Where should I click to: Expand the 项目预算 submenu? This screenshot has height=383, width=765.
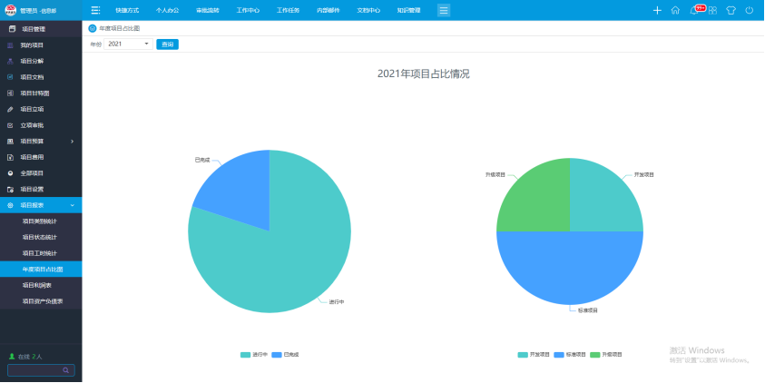pyautogui.click(x=41, y=142)
